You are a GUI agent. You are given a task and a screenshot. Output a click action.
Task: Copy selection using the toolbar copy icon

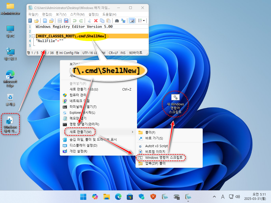(x=102, y=21)
